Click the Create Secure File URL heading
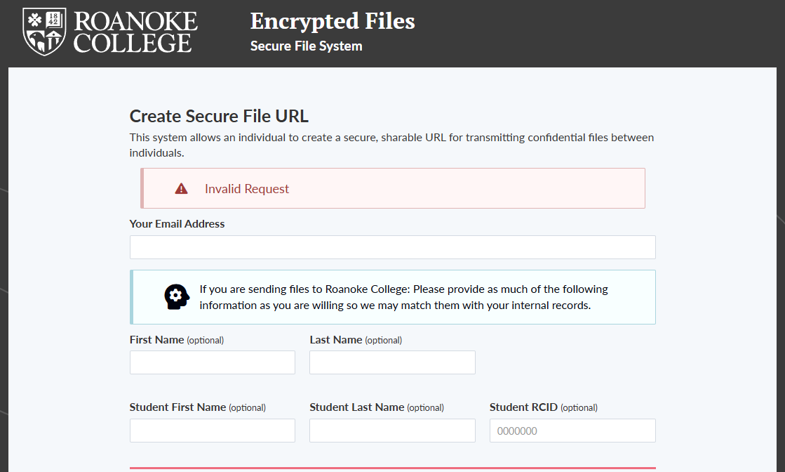 (x=219, y=117)
